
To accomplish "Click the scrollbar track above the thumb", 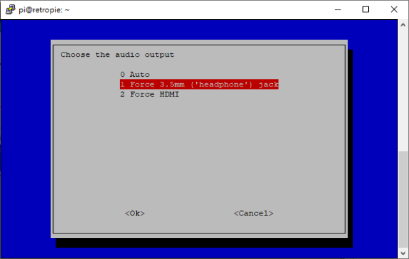I will click(x=403, y=90).
